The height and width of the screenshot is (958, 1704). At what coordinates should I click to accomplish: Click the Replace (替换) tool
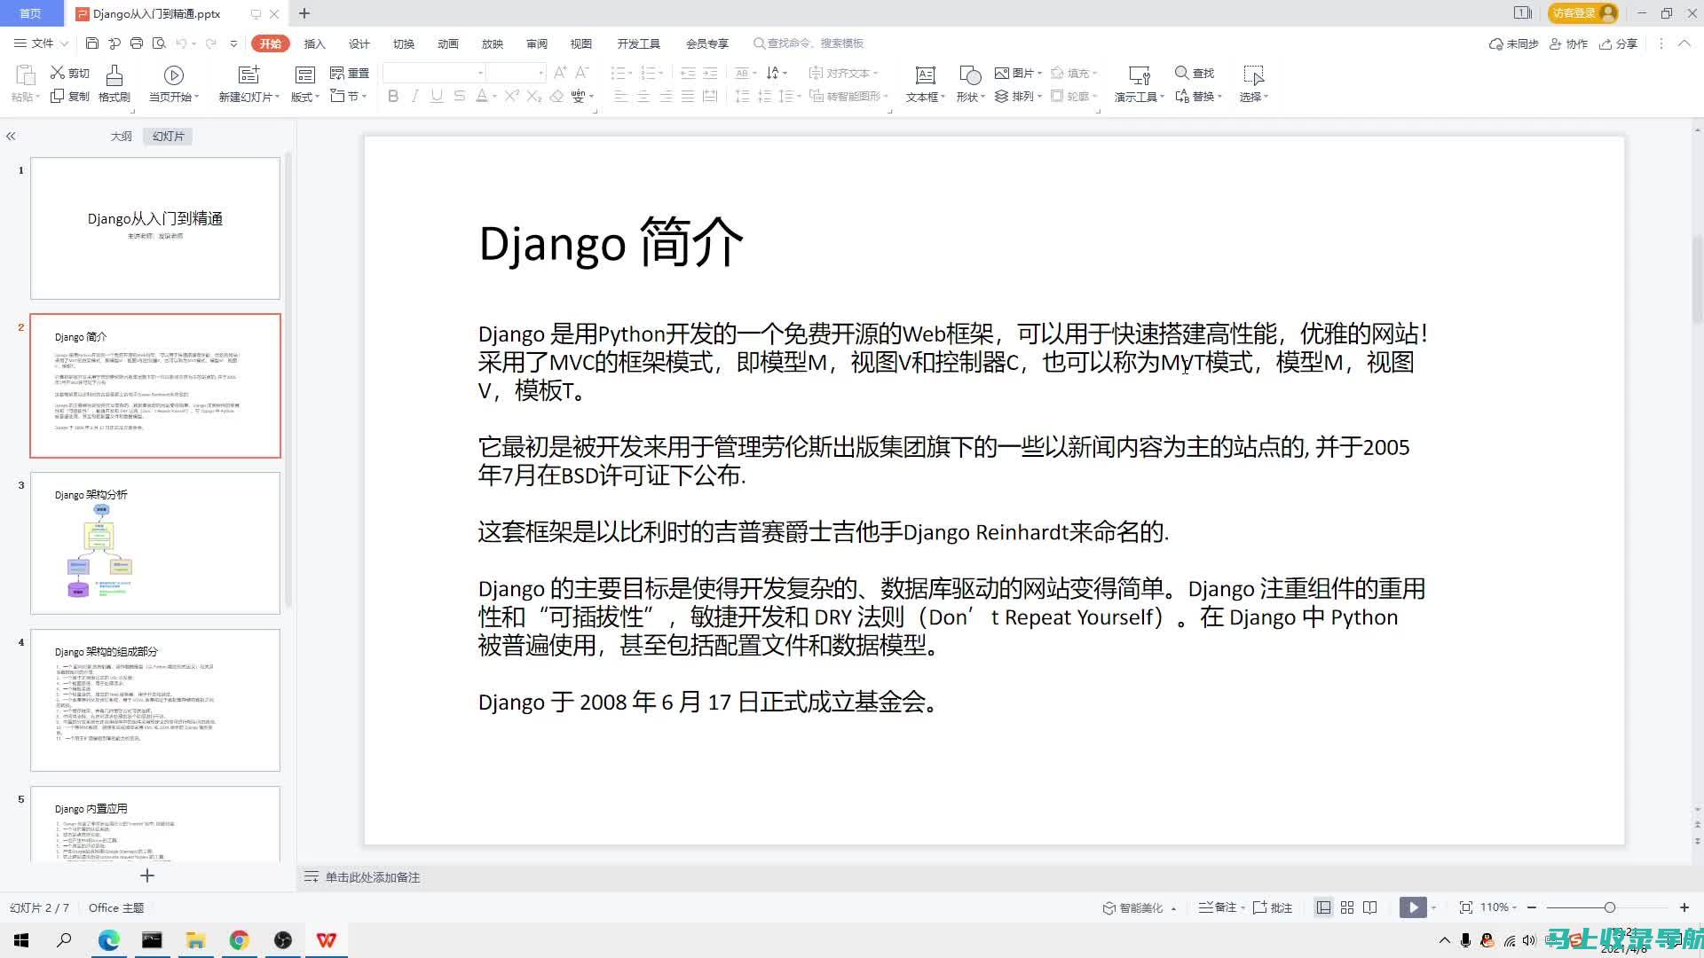coord(1198,96)
